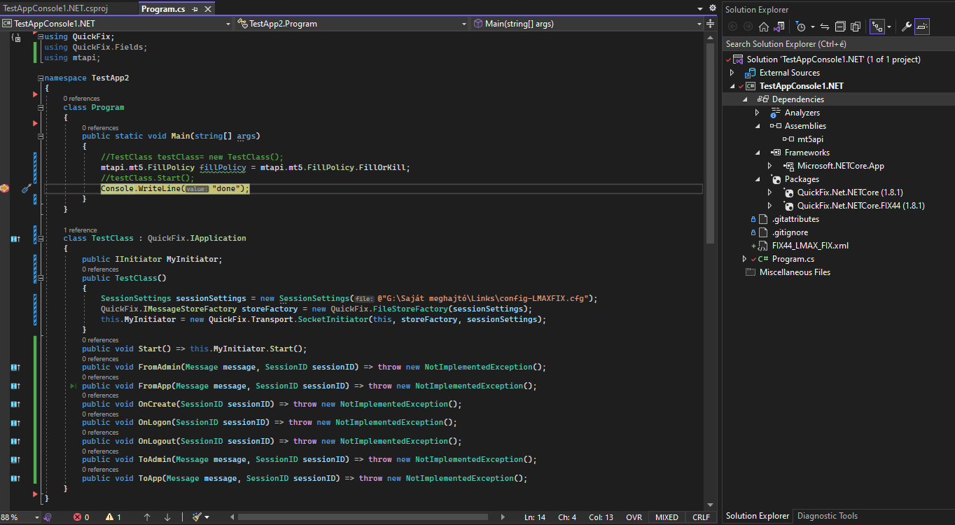Screen dimensions: 955x525
Task: Click the document outline icon above the first using line
Action: click(16, 38)
